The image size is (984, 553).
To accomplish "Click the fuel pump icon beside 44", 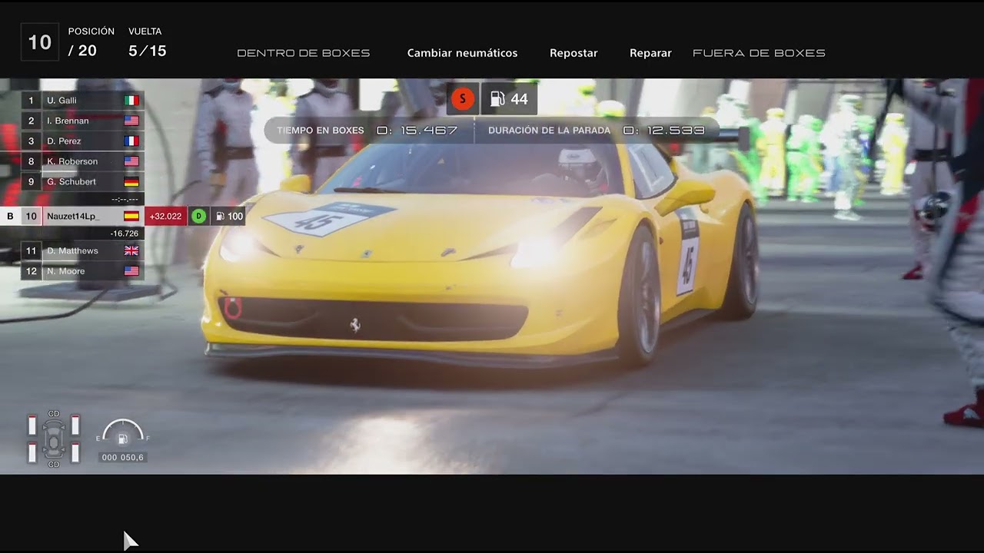I will coord(497,99).
